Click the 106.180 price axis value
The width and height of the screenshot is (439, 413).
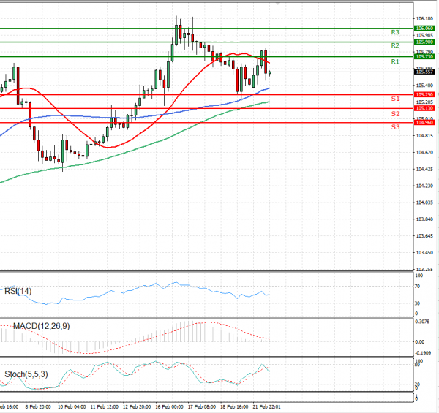click(x=424, y=19)
